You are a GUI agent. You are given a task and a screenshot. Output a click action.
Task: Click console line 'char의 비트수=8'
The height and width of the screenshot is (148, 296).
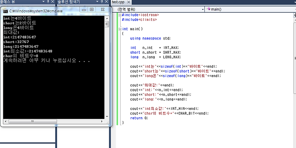(x=21, y=56)
